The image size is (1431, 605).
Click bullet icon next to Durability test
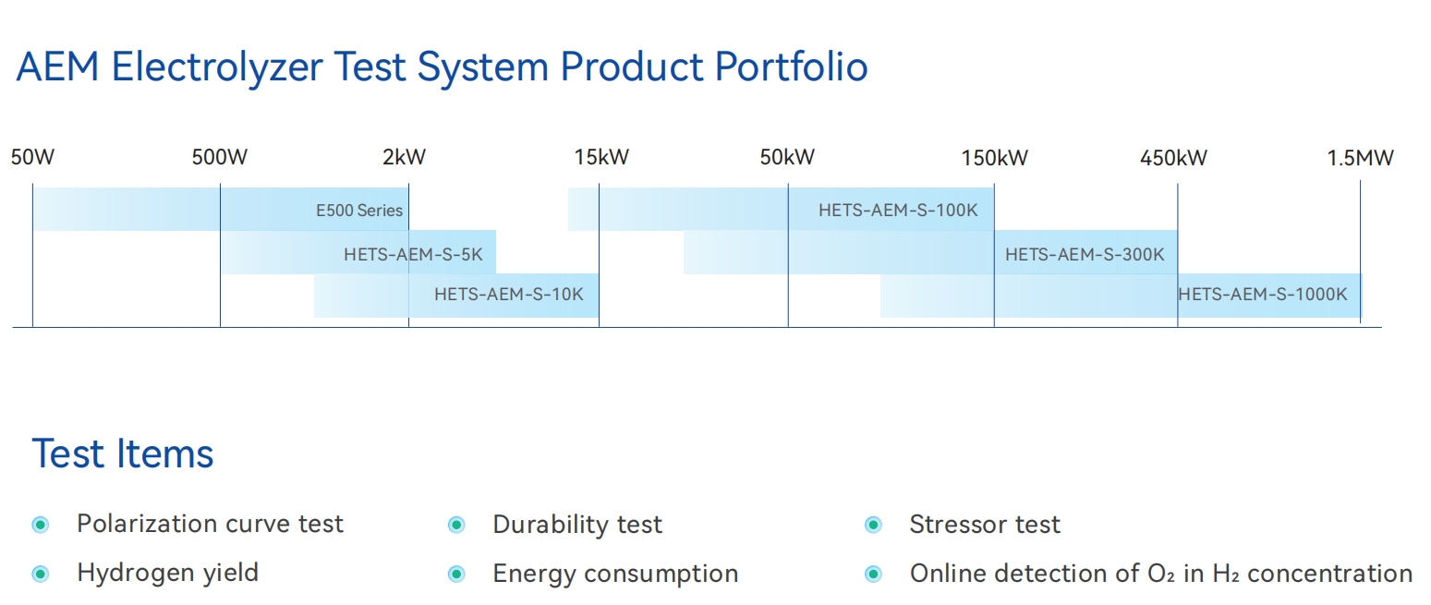[456, 526]
